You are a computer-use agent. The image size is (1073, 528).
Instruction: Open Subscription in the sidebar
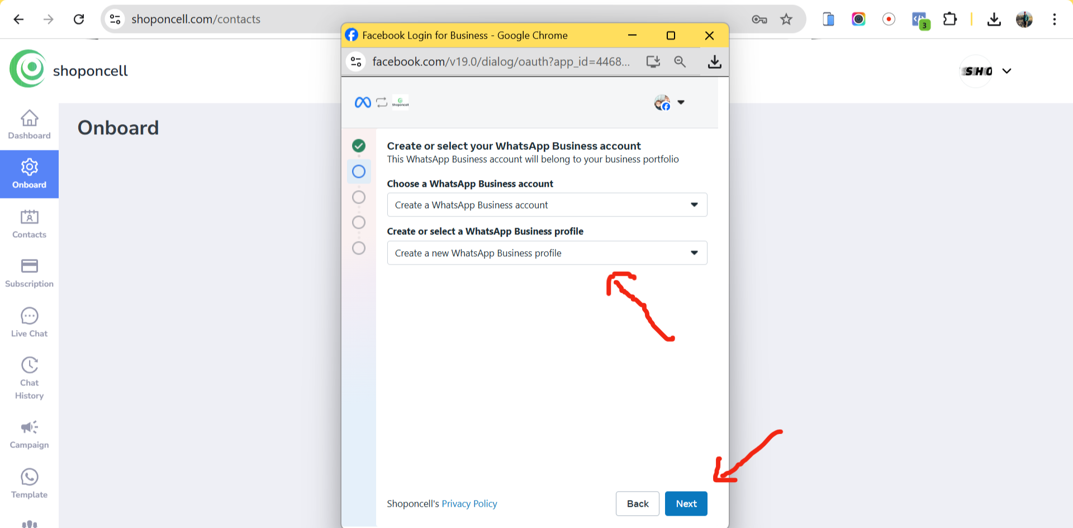(x=29, y=273)
